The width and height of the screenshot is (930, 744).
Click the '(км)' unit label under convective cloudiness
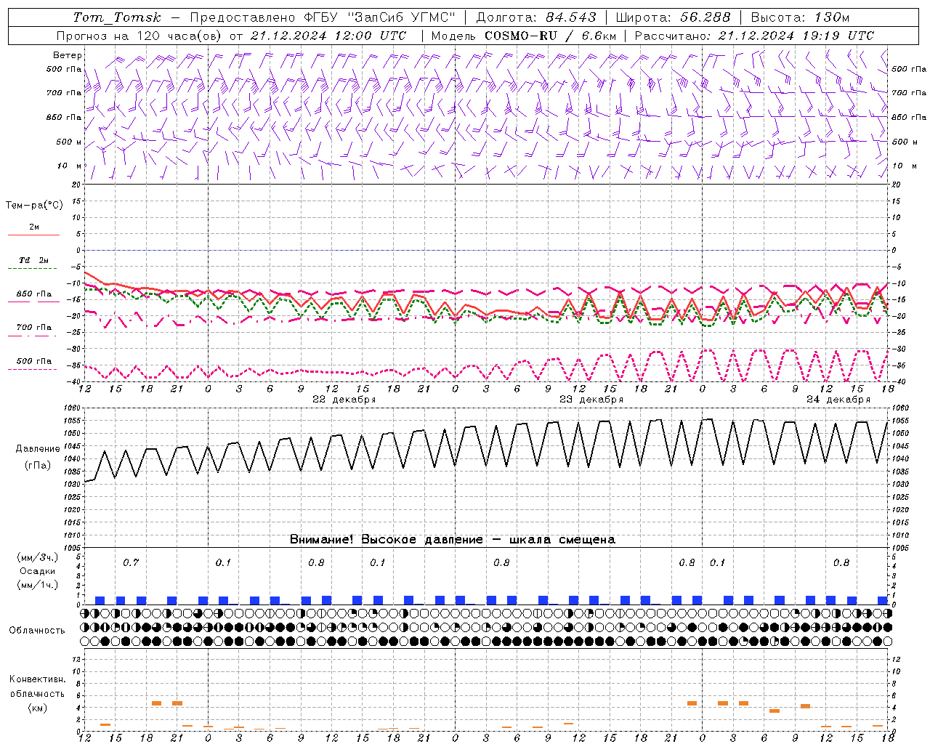click(37, 708)
